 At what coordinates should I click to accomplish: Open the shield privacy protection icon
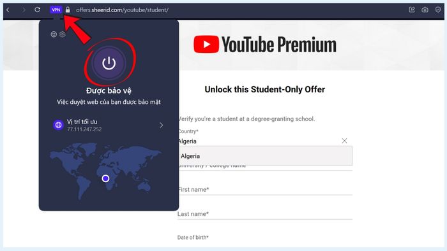[x=438, y=10]
